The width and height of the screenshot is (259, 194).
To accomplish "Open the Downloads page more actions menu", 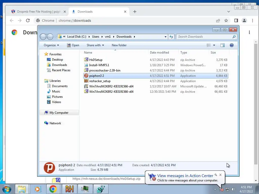I will (249, 32).
